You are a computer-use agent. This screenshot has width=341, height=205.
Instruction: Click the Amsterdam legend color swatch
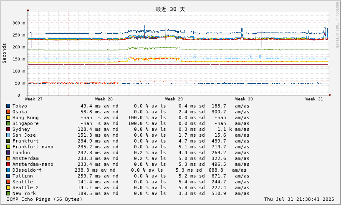pyautogui.click(x=8, y=158)
